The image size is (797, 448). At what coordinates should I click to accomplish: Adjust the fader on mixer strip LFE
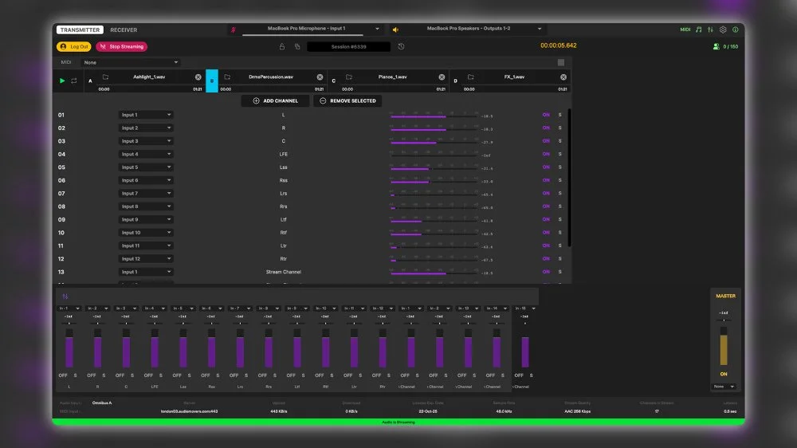[155, 348]
